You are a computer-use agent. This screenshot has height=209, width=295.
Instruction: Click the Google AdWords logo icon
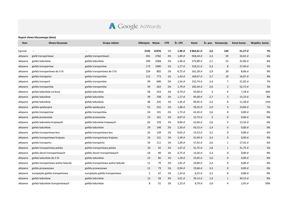112,26
